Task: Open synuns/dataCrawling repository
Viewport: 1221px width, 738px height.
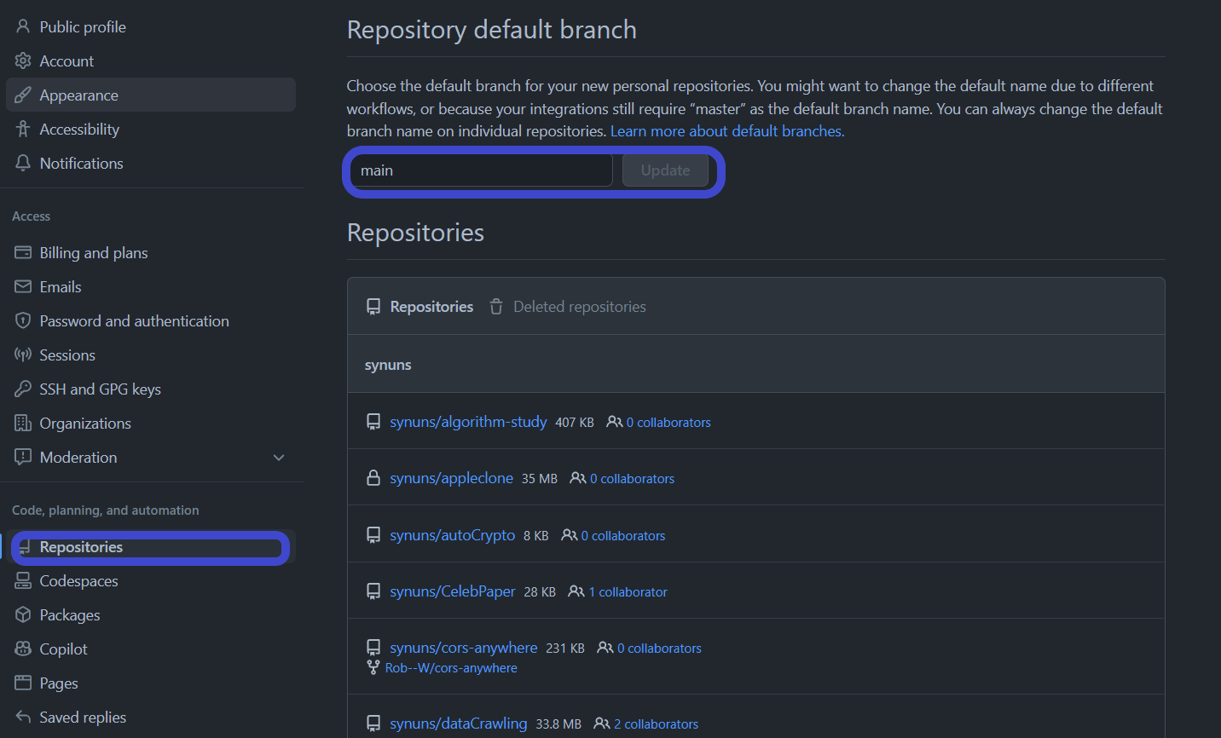Action: (x=459, y=724)
